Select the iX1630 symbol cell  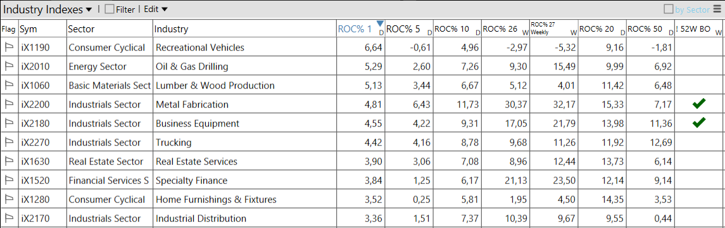pyautogui.click(x=42, y=161)
